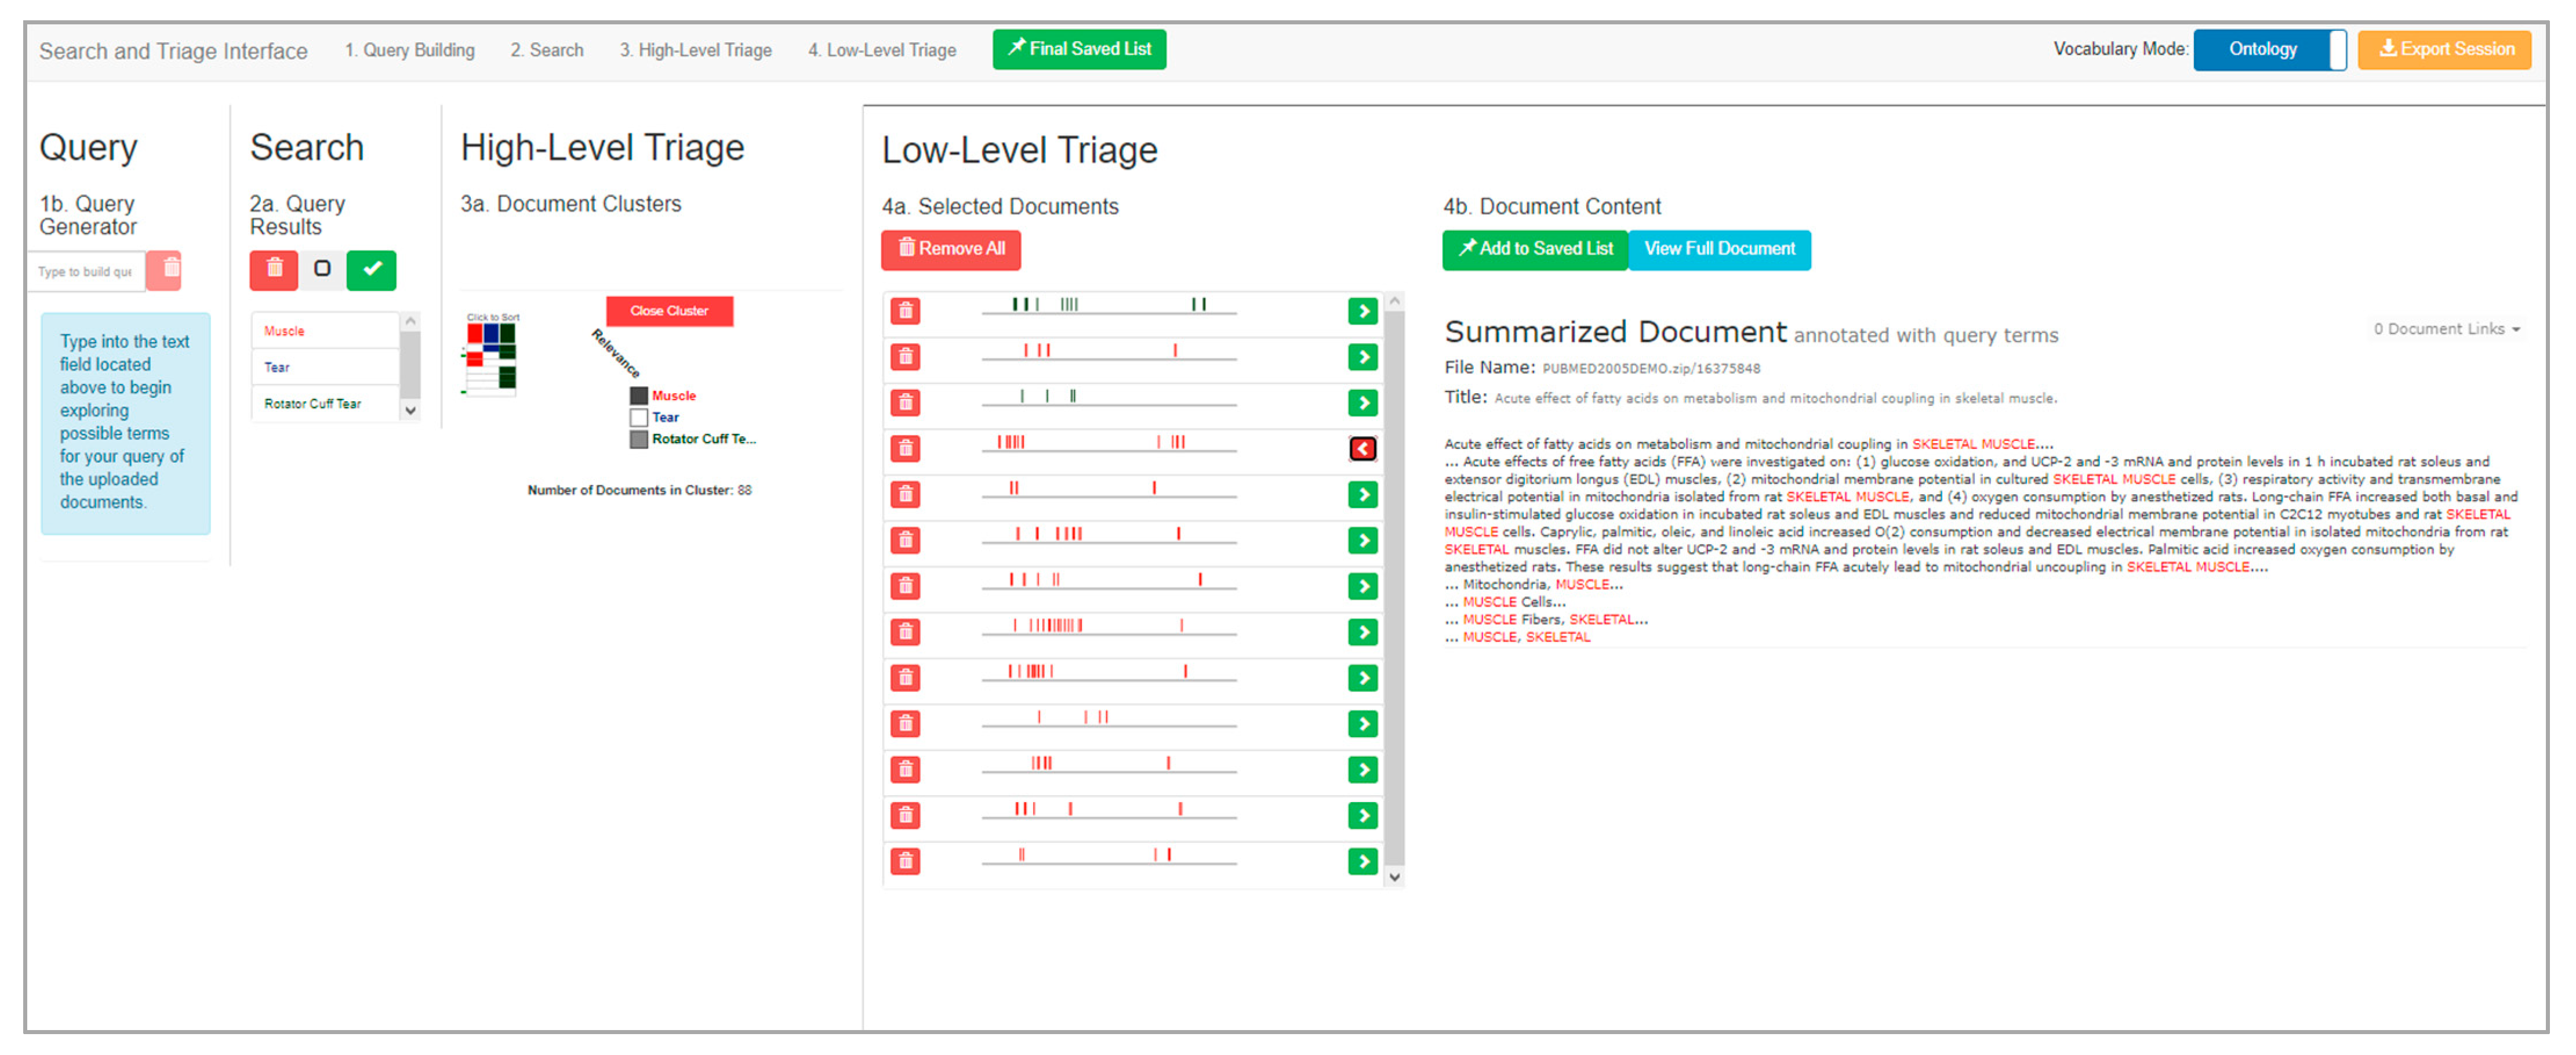Click the green checkmark in Query Results

(371, 270)
